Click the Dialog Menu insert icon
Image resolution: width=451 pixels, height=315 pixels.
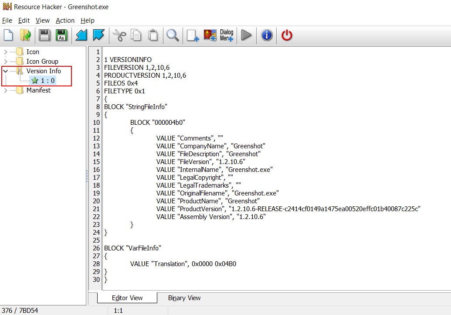227,35
